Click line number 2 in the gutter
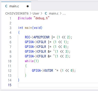 10,23
